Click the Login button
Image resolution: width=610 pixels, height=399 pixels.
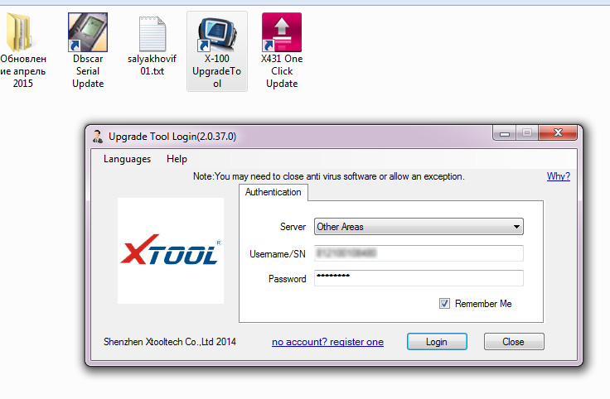tap(437, 342)
